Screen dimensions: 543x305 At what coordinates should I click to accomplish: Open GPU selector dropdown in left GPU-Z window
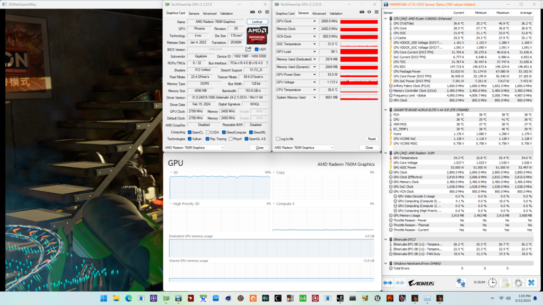click(194, 148)
